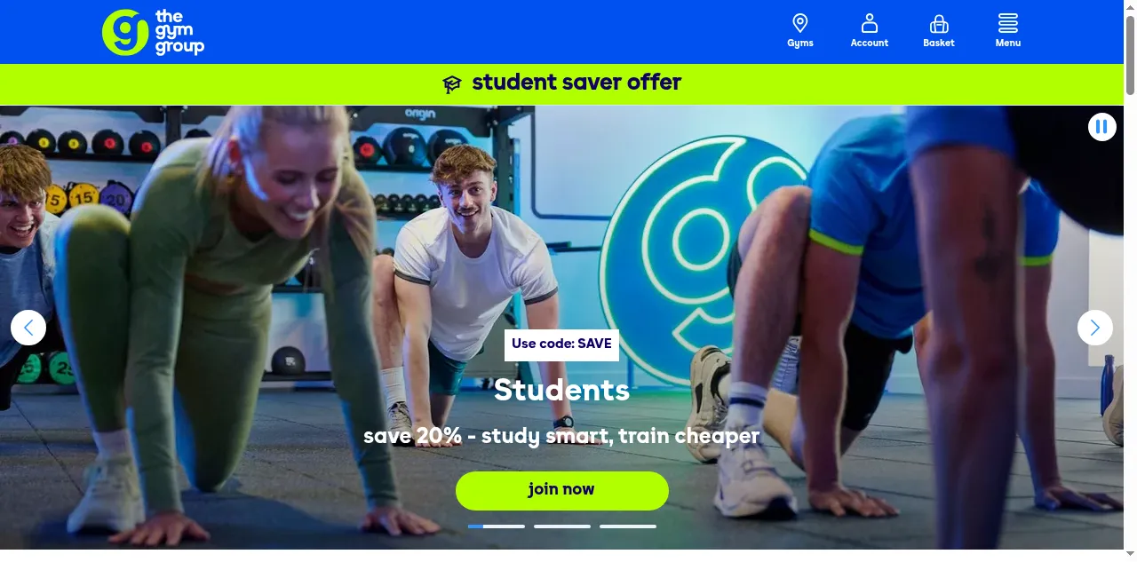
Task: Go to the previous carousel slide
Action: [28, 328]
